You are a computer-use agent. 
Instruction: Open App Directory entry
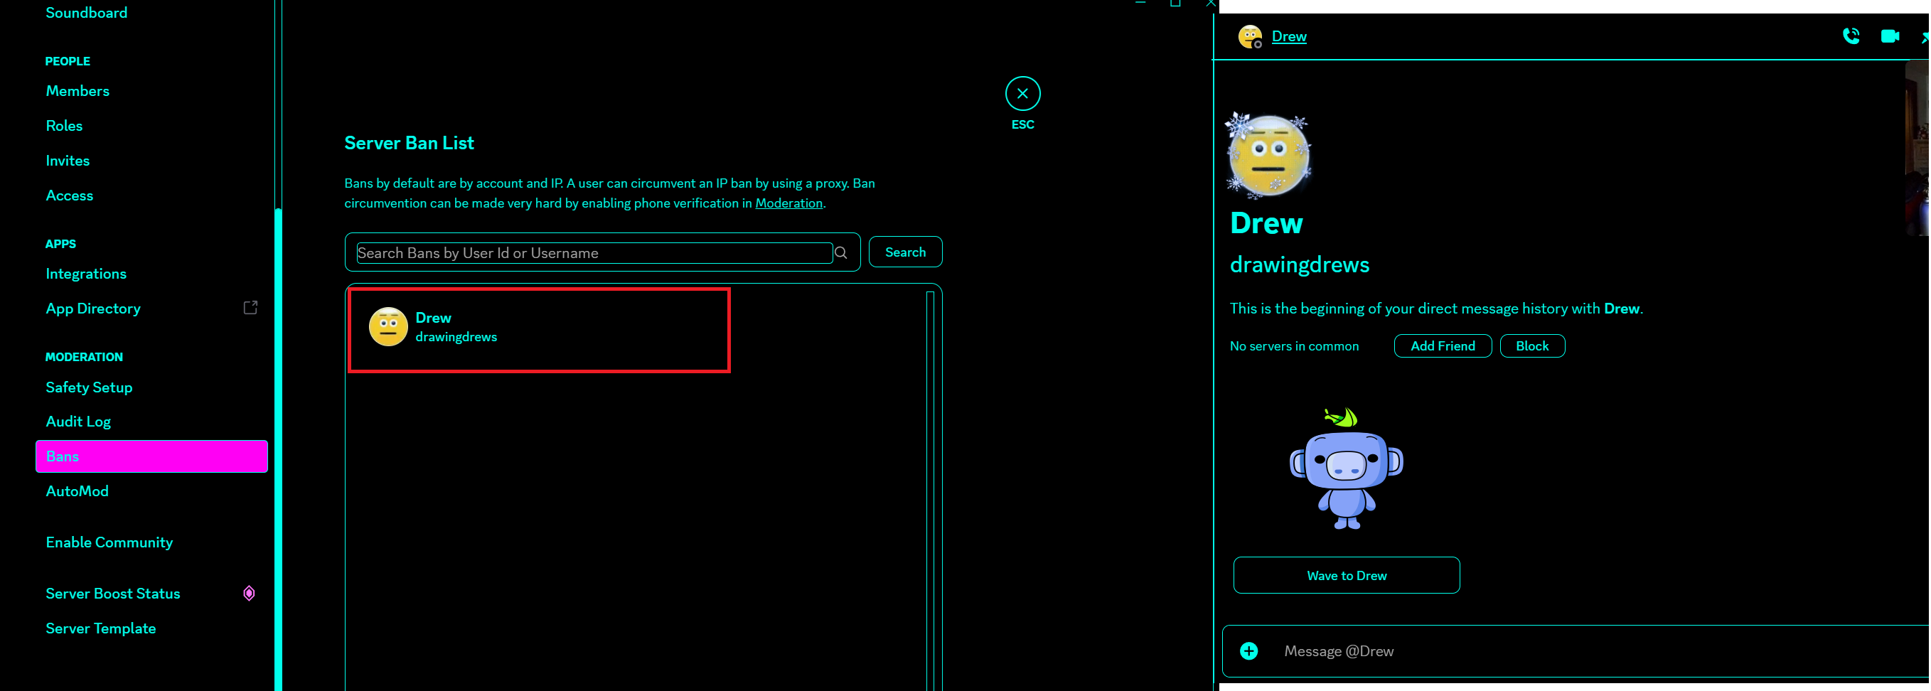[x=93, y=308]
